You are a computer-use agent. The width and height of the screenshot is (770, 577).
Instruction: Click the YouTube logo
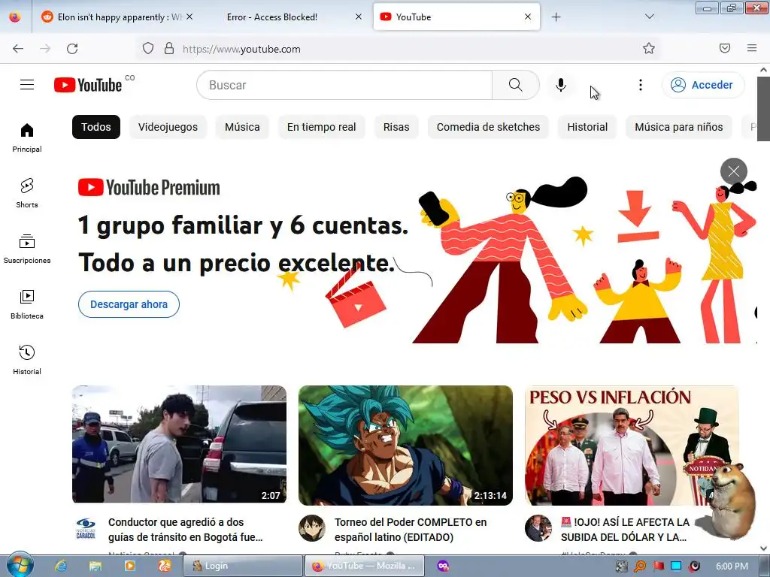[x=89, y=85]
